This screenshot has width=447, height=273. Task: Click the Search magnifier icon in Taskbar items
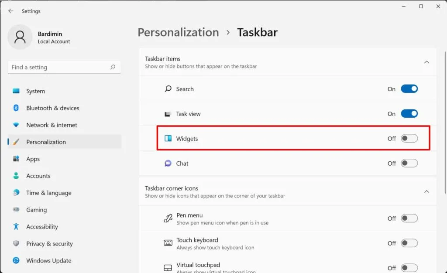pos(168,89)
